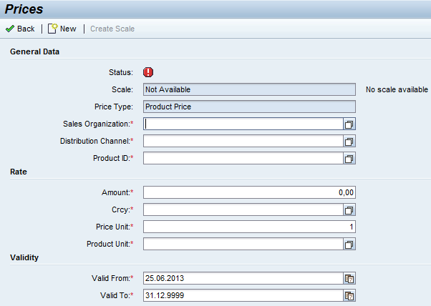The image size is (431, 306).
Task: Click into the Distribution Channel field
Action: 243,141
